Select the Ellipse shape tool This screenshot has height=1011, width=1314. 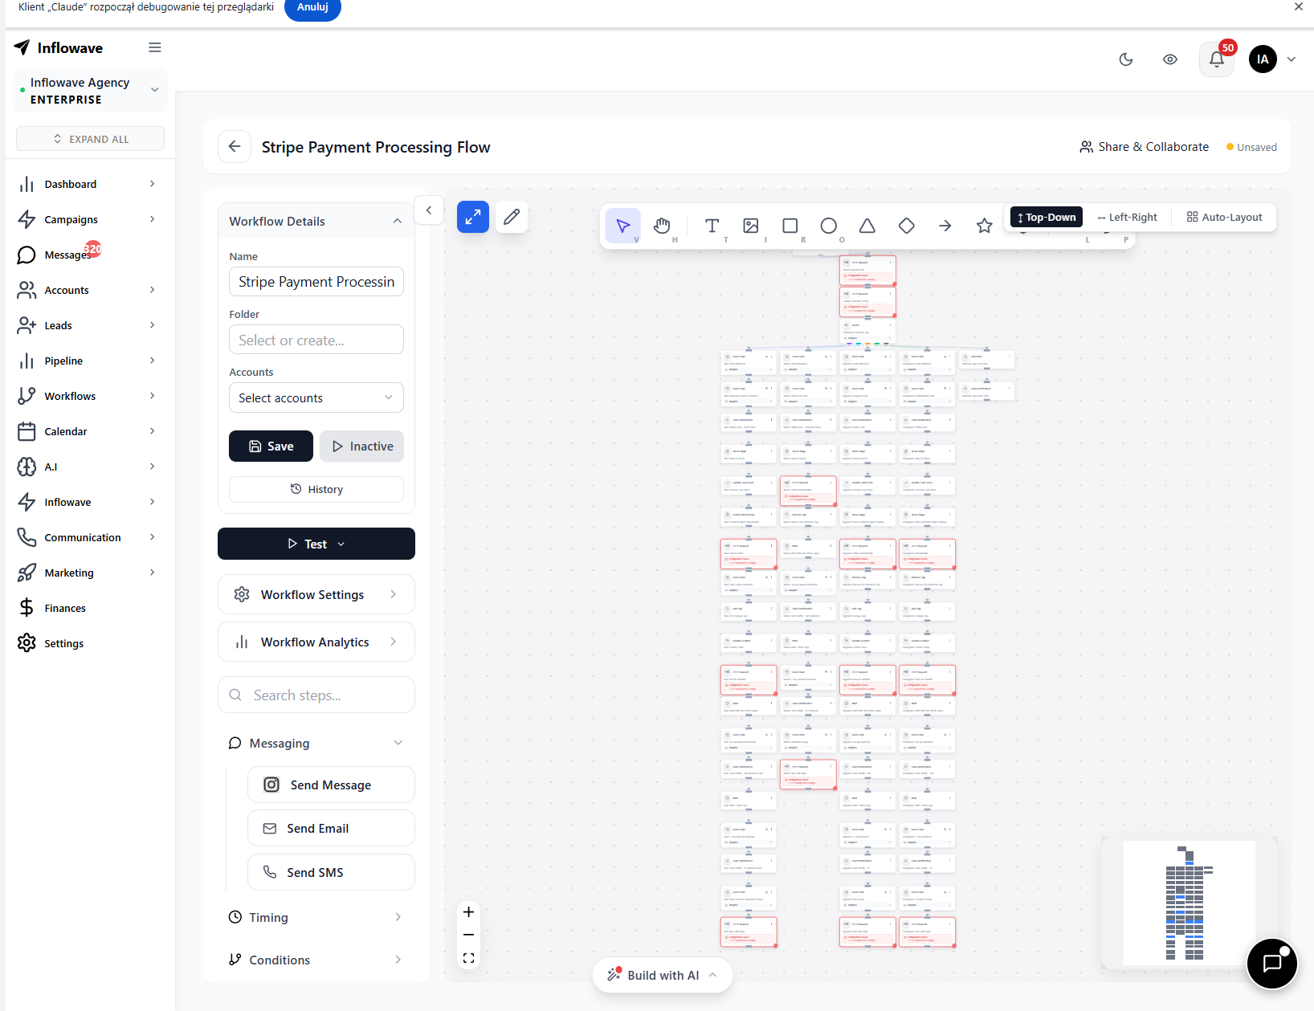point(828,226)
